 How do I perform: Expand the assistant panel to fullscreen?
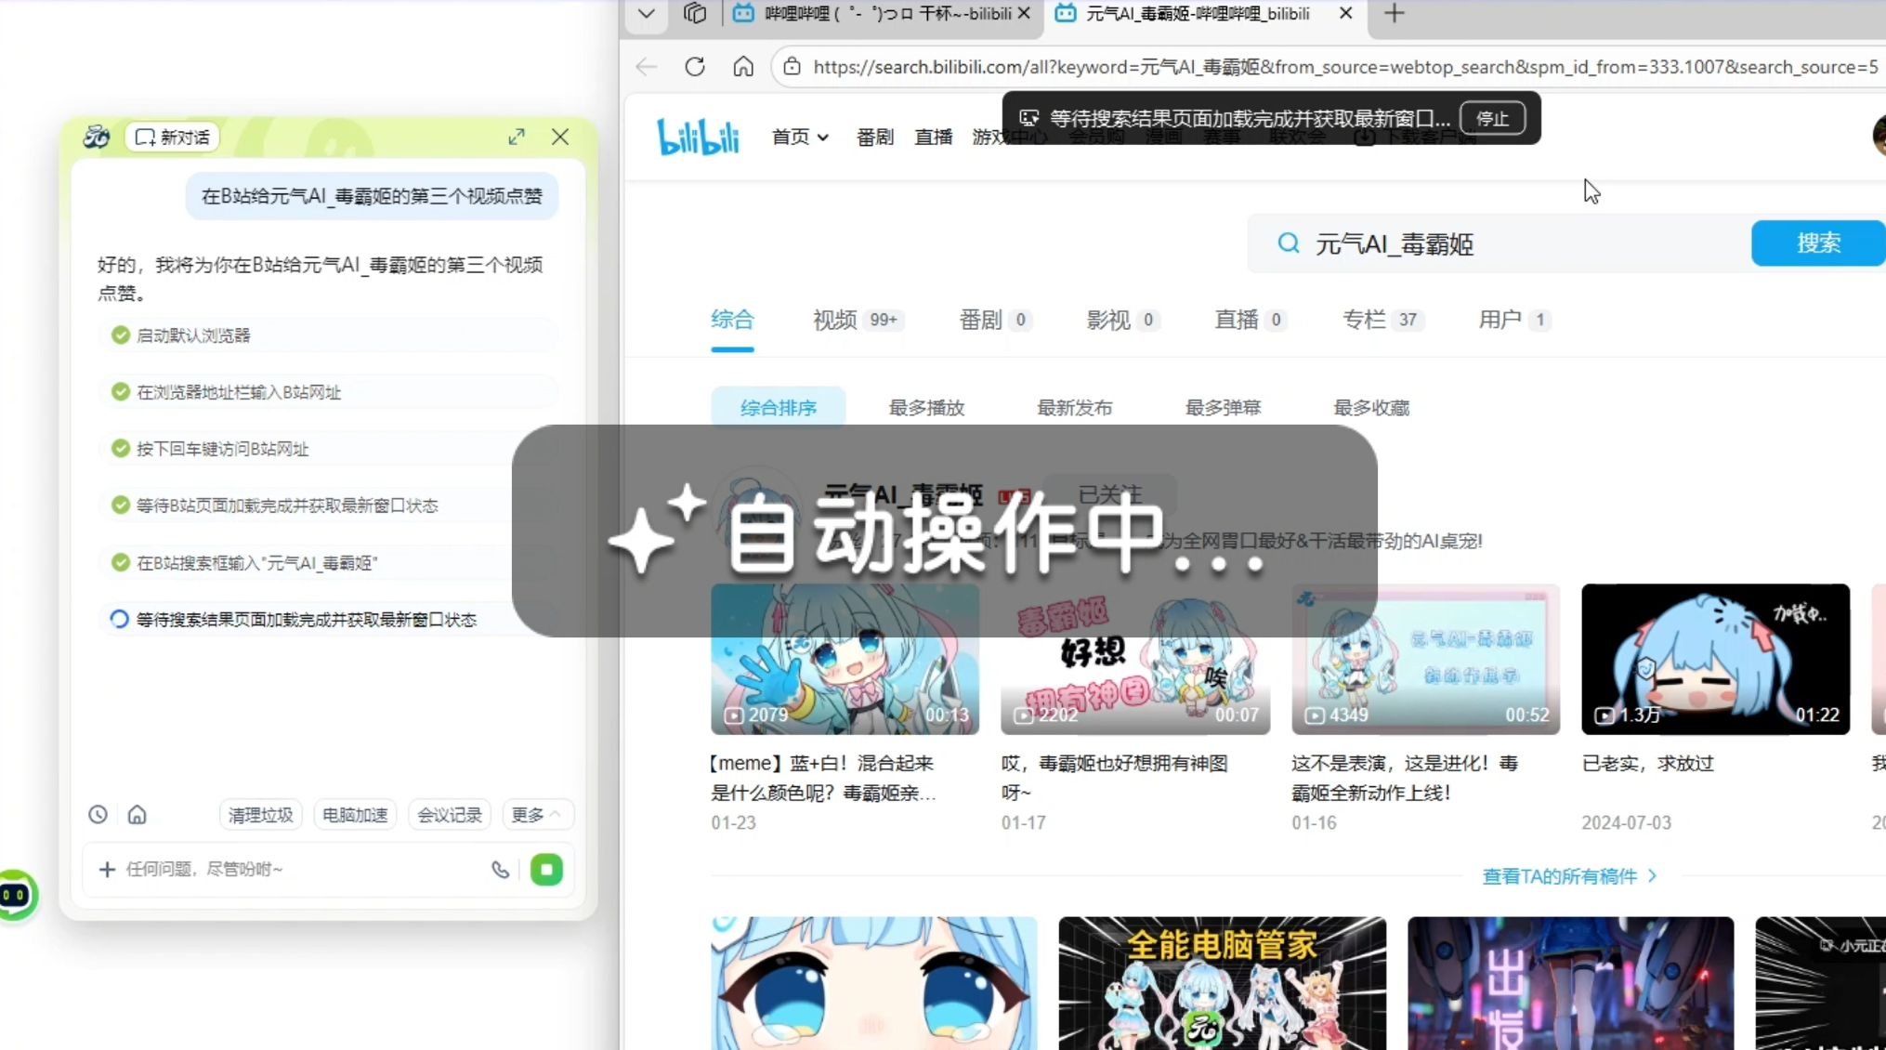517,138
